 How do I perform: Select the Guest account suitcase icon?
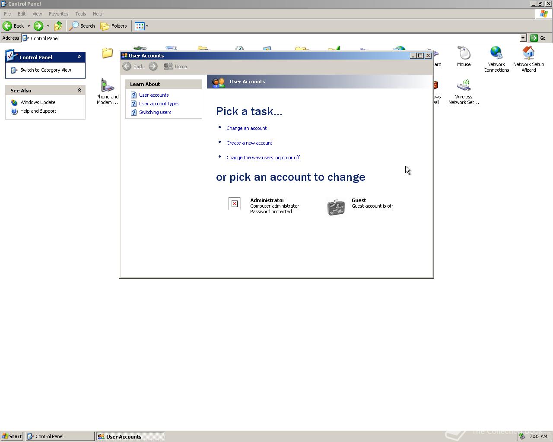click(x=336, y=207)
